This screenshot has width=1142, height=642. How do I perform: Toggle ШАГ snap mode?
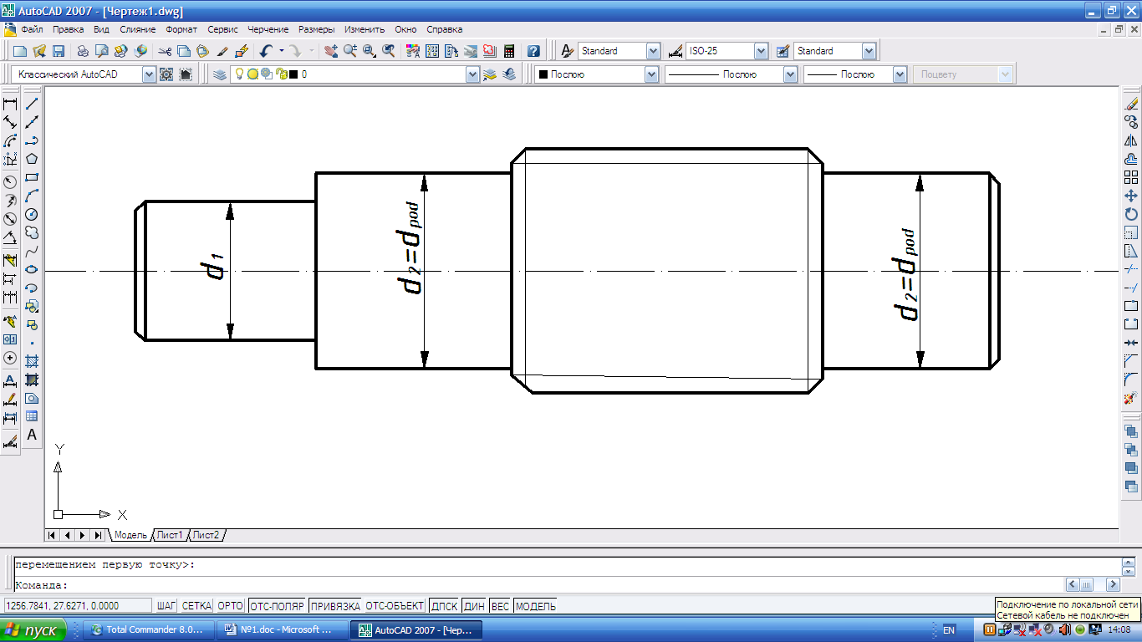(166, 606)
